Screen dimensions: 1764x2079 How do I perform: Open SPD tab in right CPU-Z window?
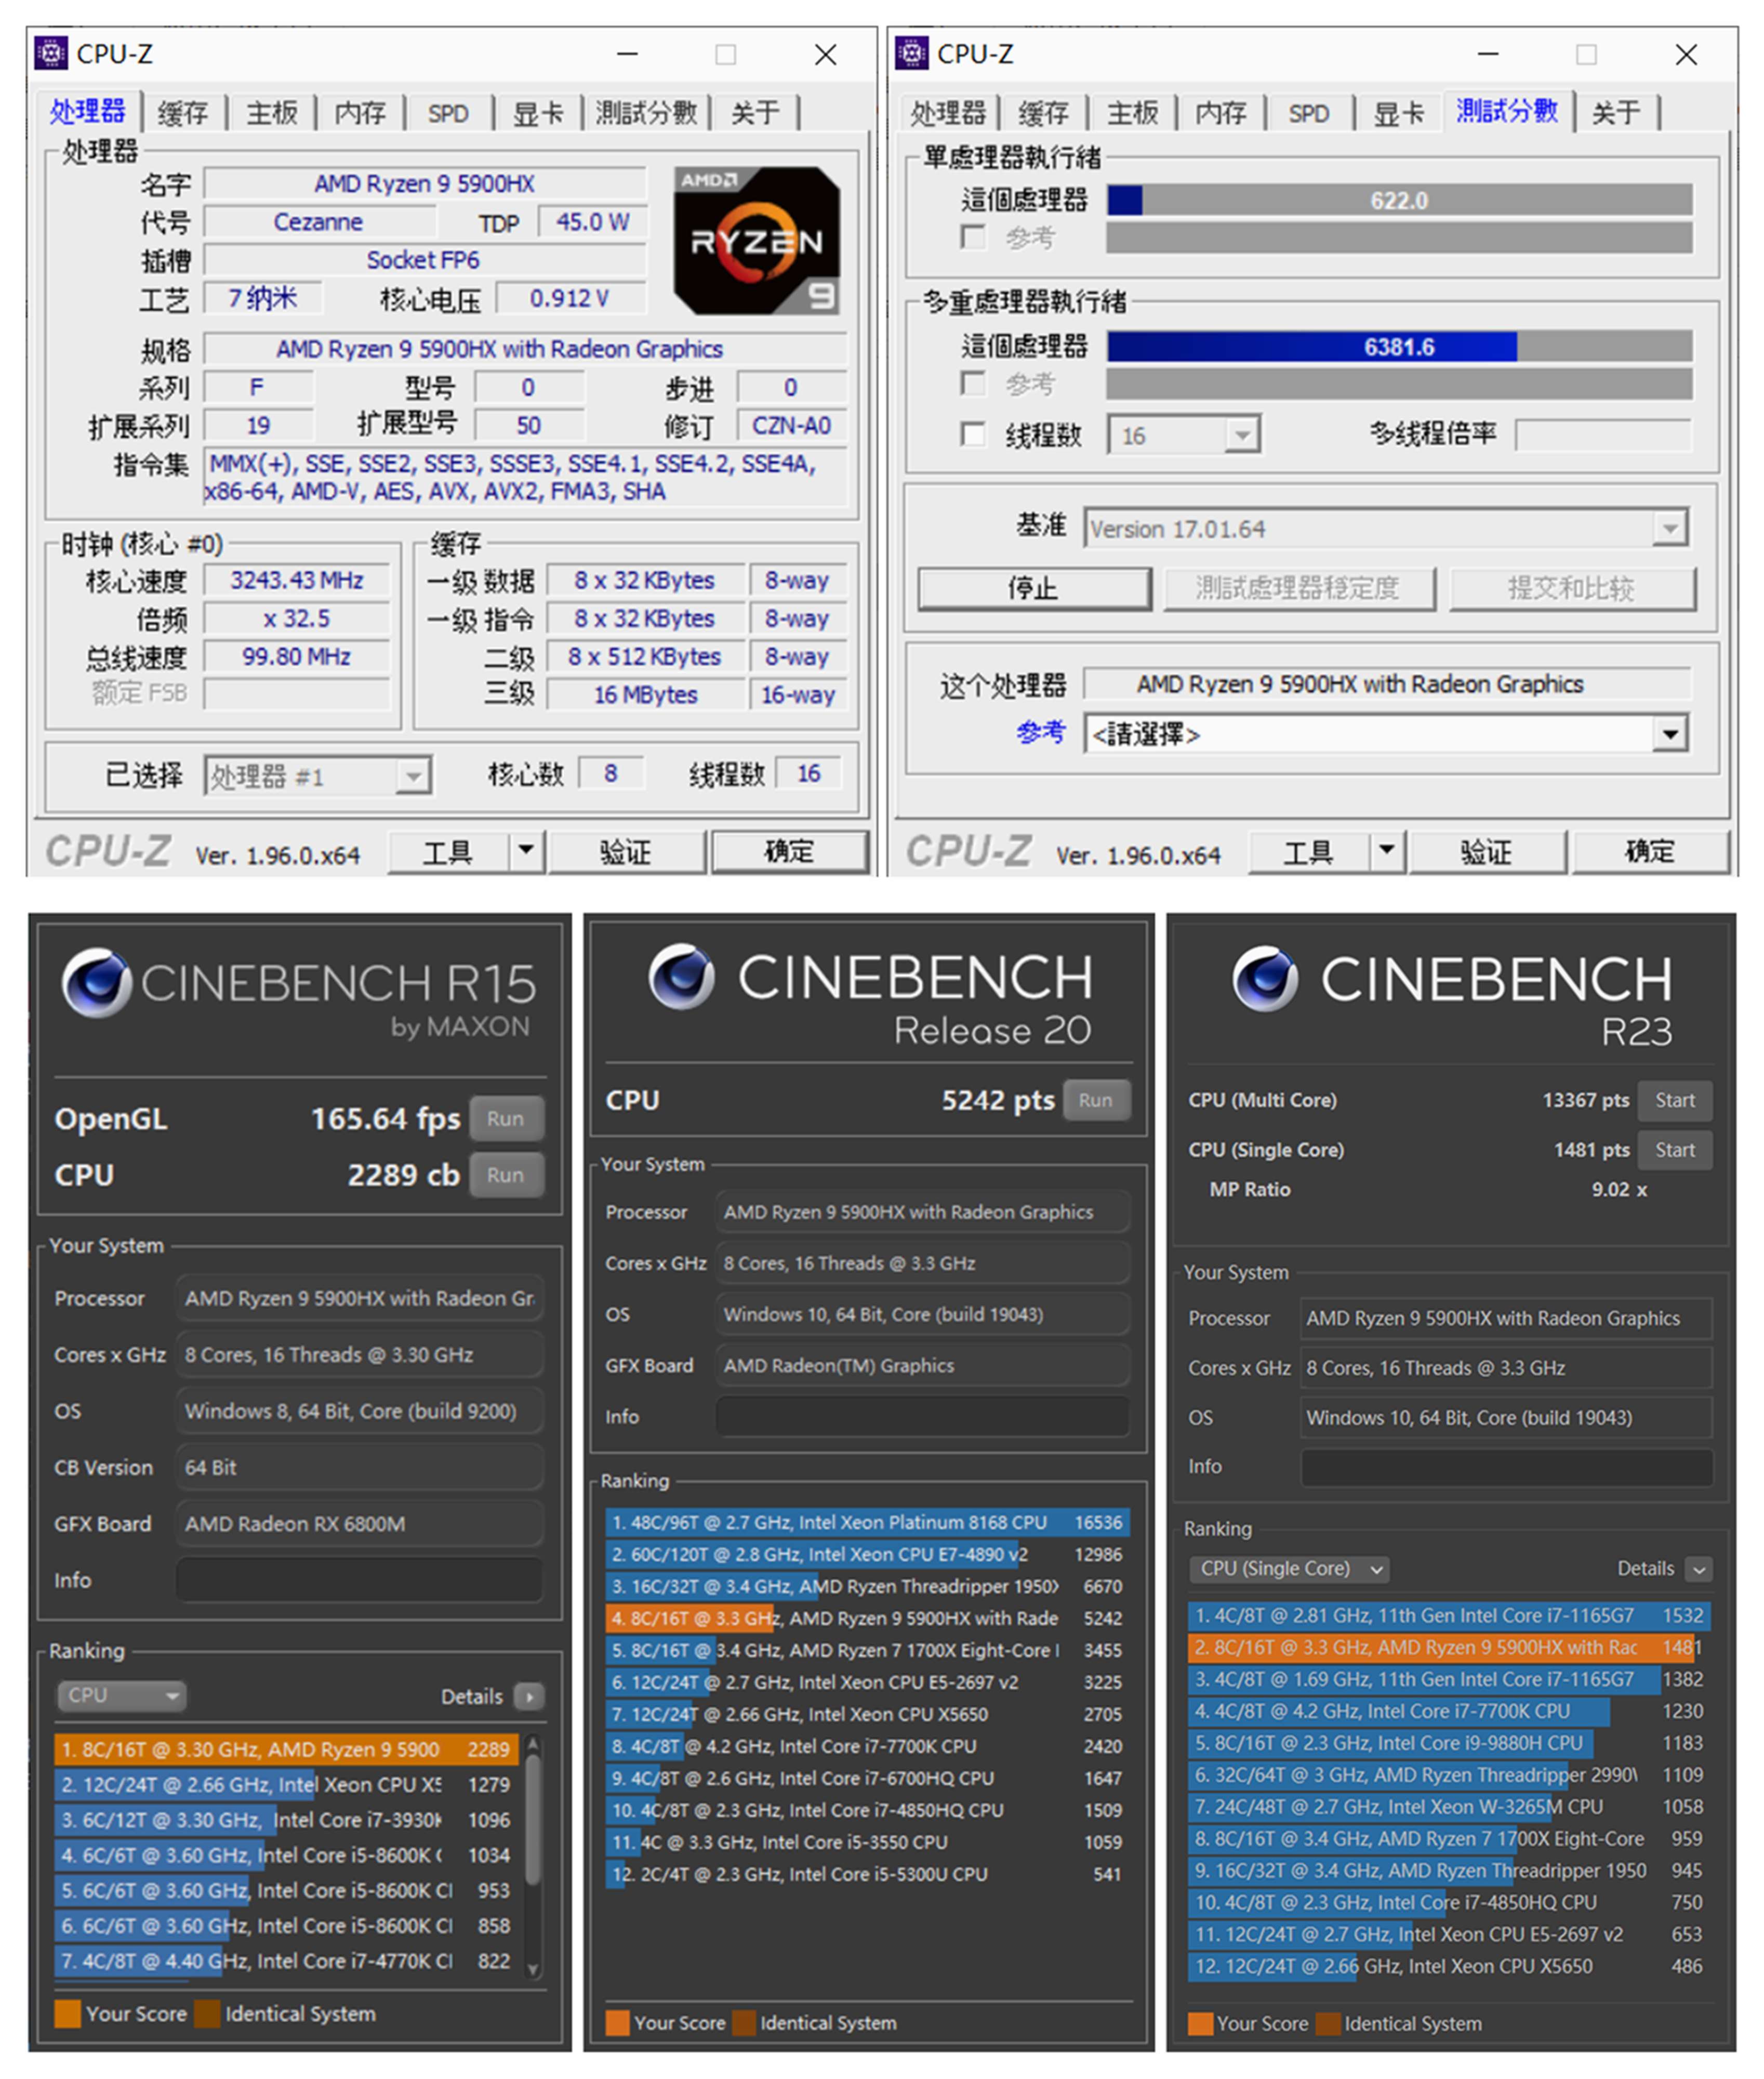[x=1309, y=113]
